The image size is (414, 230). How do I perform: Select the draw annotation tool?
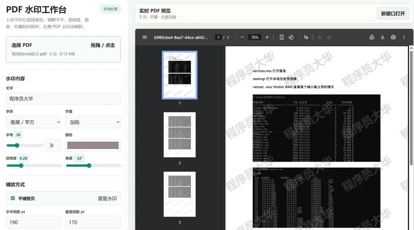[x=306, y=37]
